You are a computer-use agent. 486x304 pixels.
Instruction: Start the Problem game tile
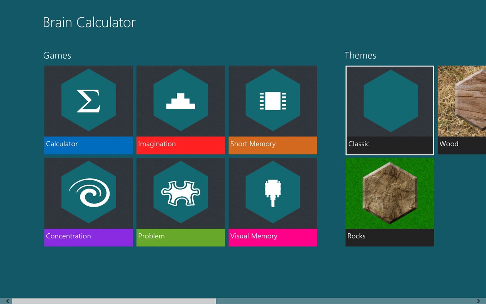click(x=180, y=202)
